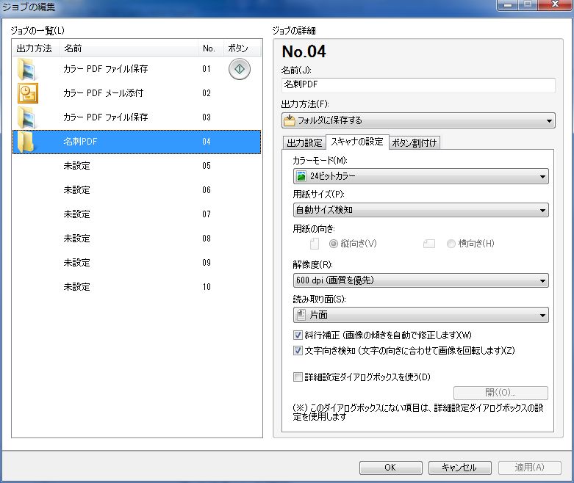Click the OK button
Image resolution: width=574 pixels, height=483 pixels.
[x=390, y=468]
